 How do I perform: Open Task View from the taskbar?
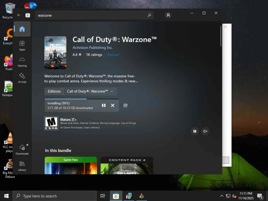[103, 196]
